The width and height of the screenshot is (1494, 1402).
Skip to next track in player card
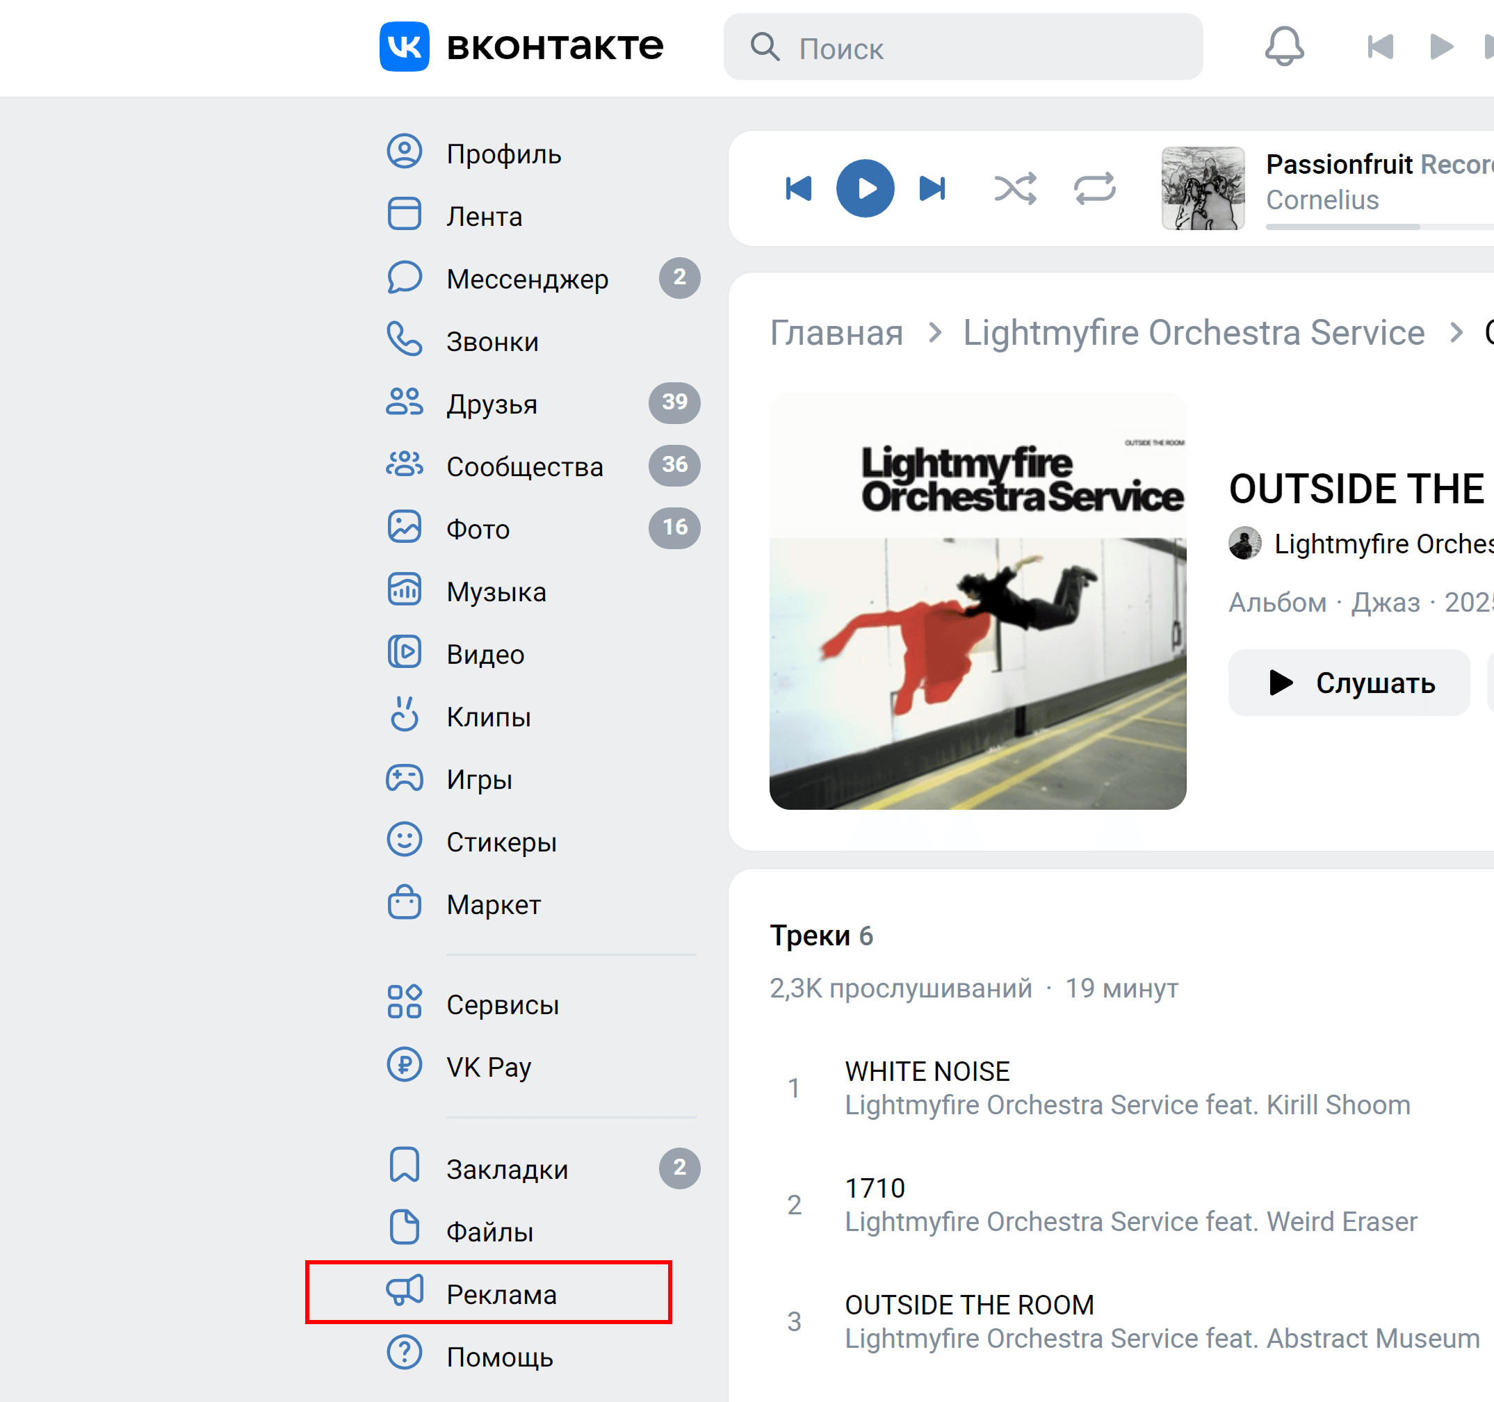[933, 188]
